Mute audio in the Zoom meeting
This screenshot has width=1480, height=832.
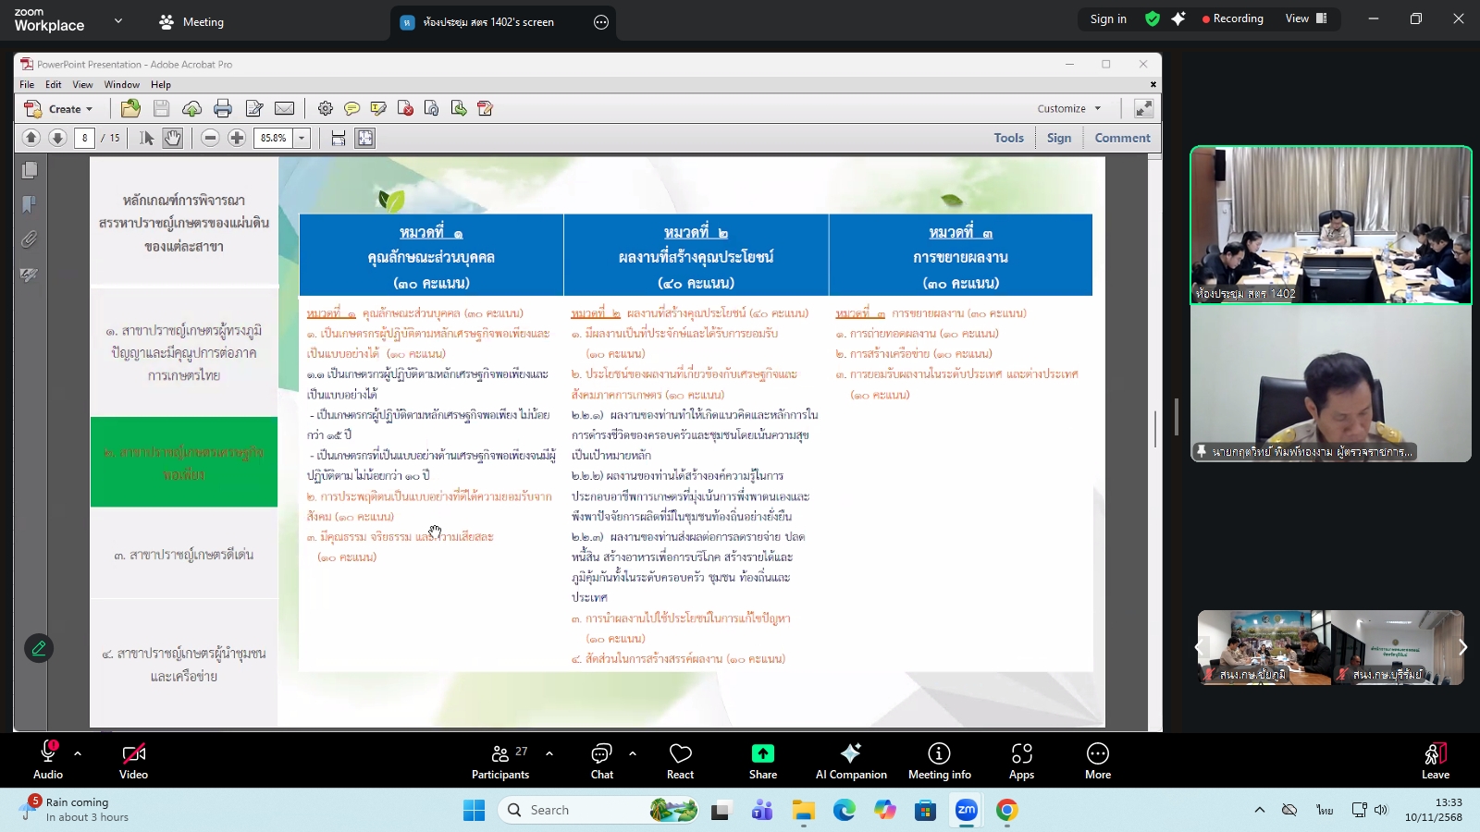pyautogui.click(x=46, y=760)
